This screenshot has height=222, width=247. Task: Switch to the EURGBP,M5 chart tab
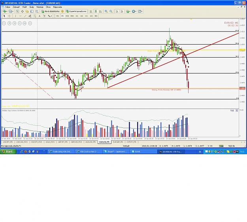(x=118, y=142)
